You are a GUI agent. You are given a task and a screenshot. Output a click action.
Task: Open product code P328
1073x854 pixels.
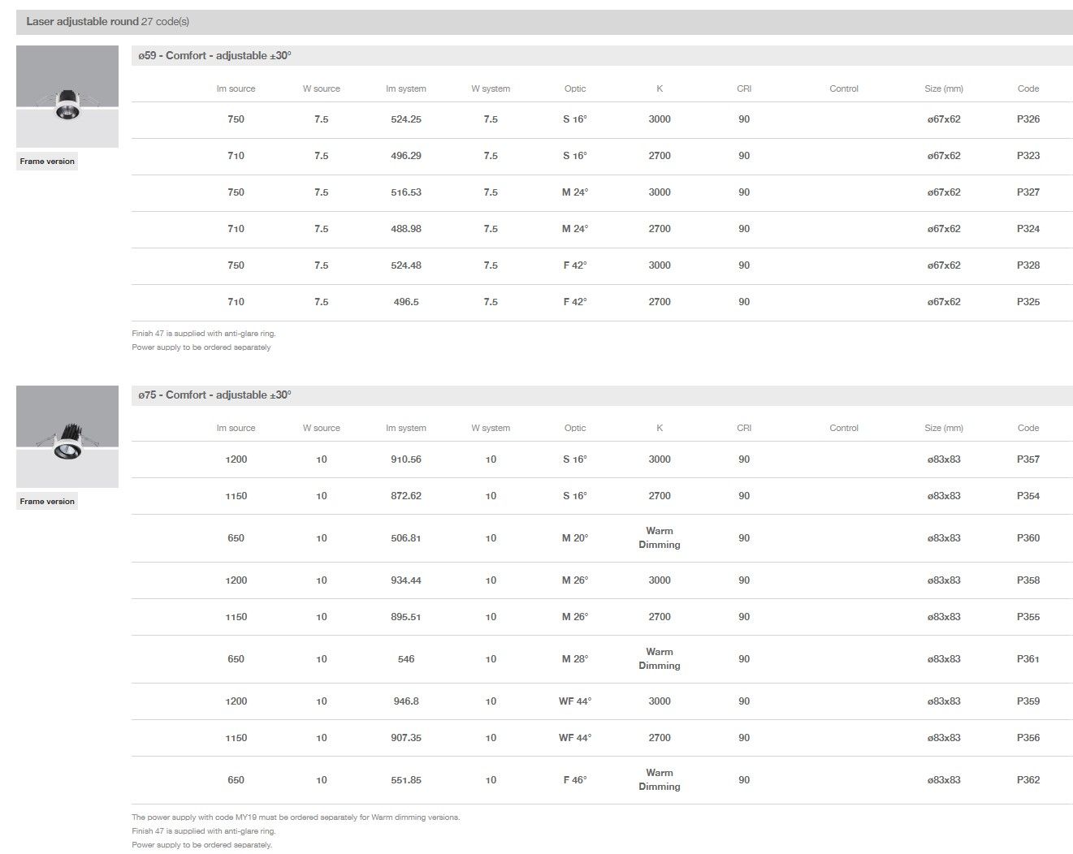click(1028, 265)
